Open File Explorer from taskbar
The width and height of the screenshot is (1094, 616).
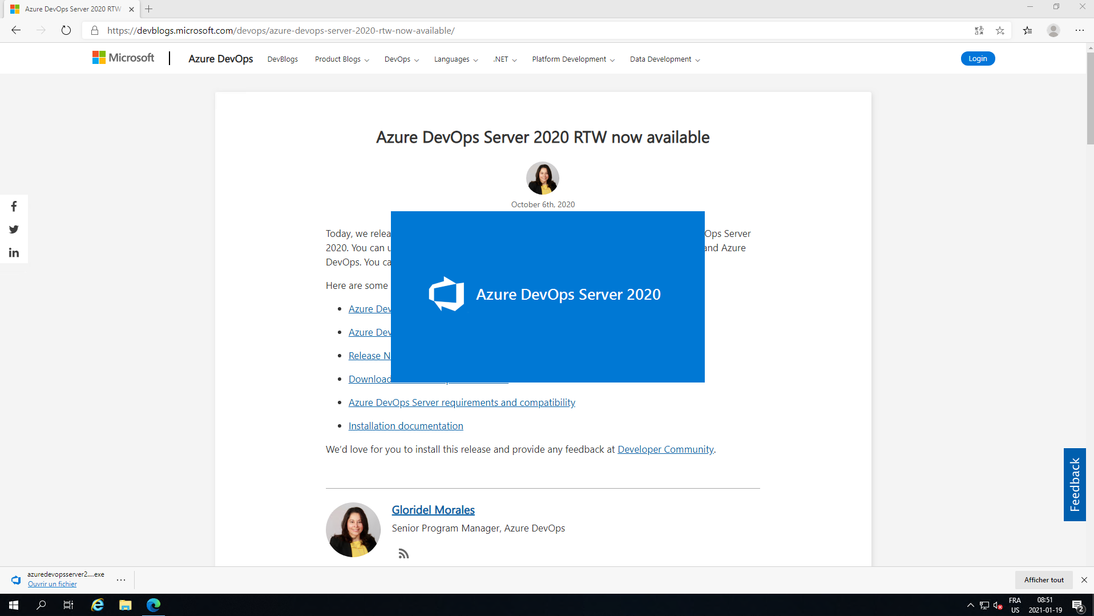coord(125,605)
